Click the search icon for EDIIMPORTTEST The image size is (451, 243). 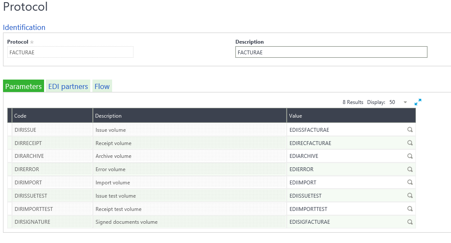click(409, 209)
